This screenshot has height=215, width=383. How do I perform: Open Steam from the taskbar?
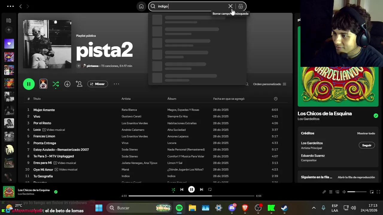pos(284,208)
